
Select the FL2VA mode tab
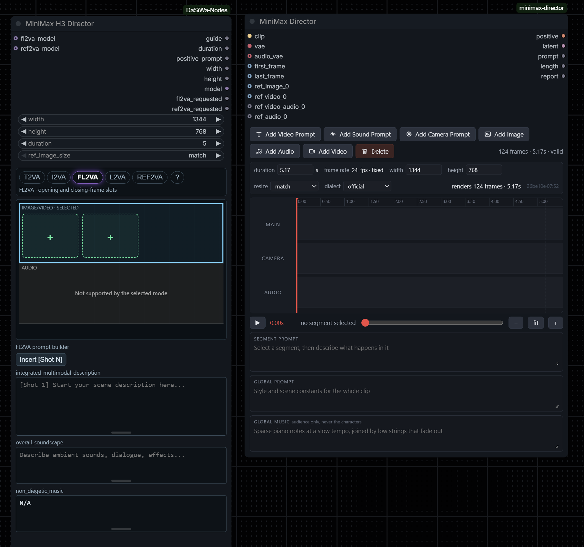pos(88,177)
